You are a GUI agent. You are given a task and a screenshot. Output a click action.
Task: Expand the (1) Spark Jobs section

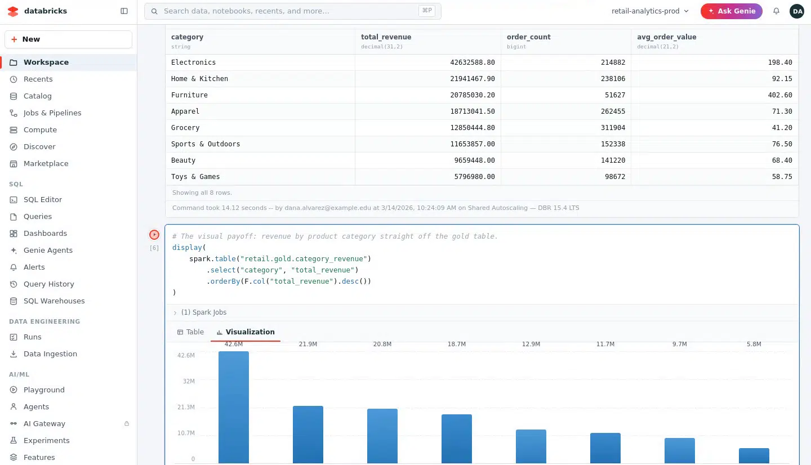click(x=200, y=312)
